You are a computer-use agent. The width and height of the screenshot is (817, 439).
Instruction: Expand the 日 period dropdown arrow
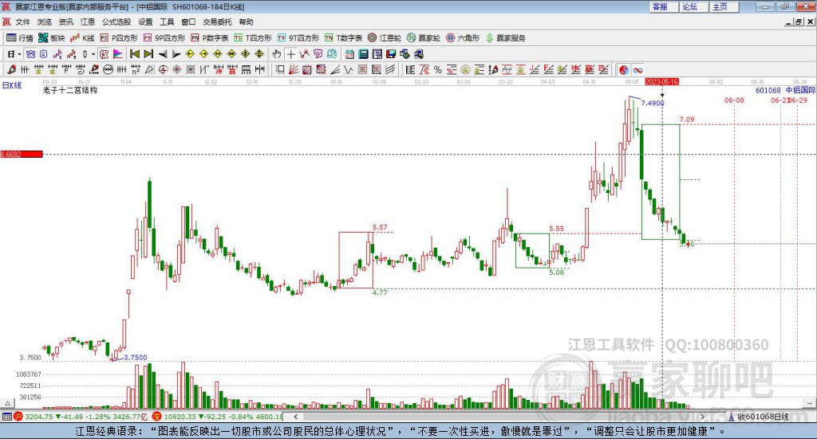(x=19, y=54)
